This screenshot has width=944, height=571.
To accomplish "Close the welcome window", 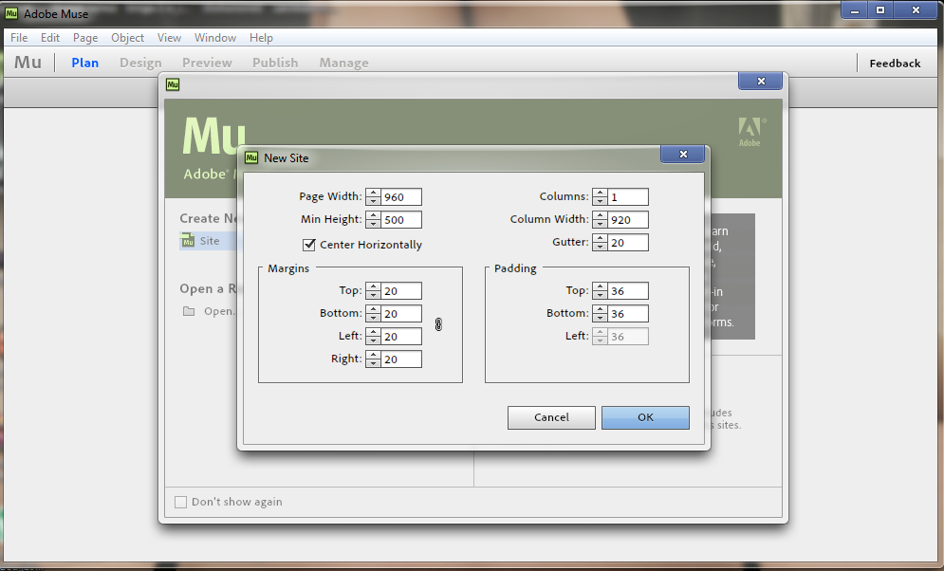I will [x=760, y=81].
